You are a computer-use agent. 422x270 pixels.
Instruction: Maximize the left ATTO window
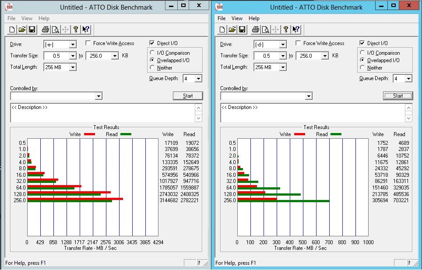click(x=183, y=5)
